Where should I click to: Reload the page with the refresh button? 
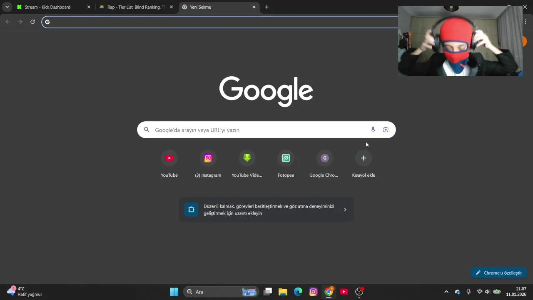pos(32,22)
